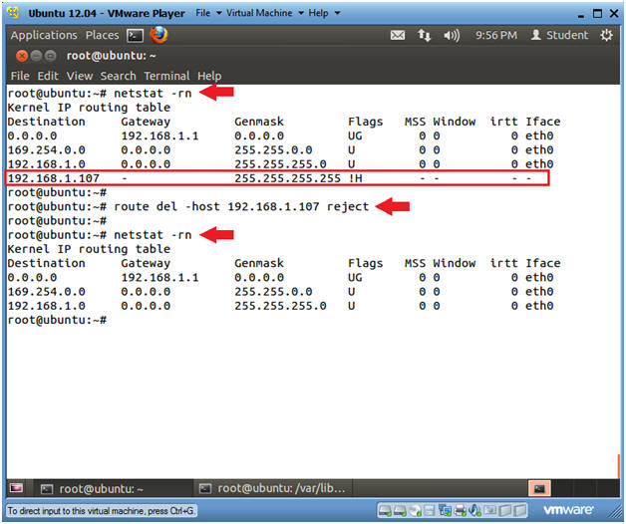Open the Terminal menu
Viewport: 626px width, 524px height.
[x=166, y=76]
